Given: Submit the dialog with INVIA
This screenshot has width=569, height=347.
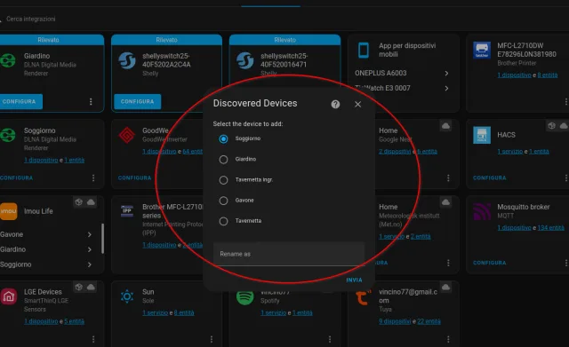Looking at the screenshot, I should (354, 280).
